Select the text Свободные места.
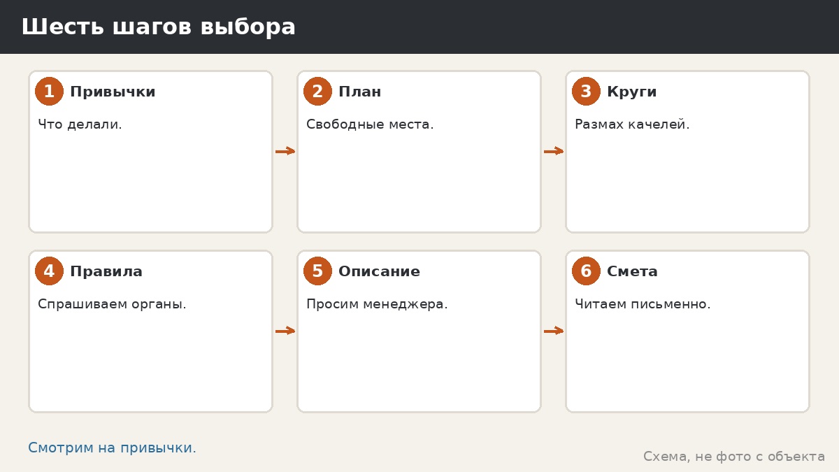This screenshot has width=839, height=472. [x=370, y=124]
